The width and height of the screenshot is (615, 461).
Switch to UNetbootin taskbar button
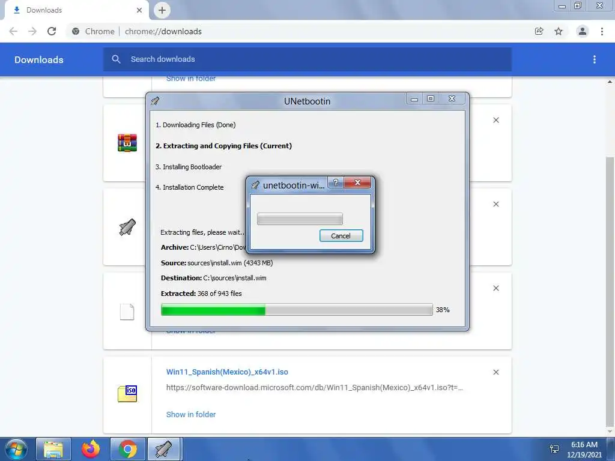click(163, 449)
